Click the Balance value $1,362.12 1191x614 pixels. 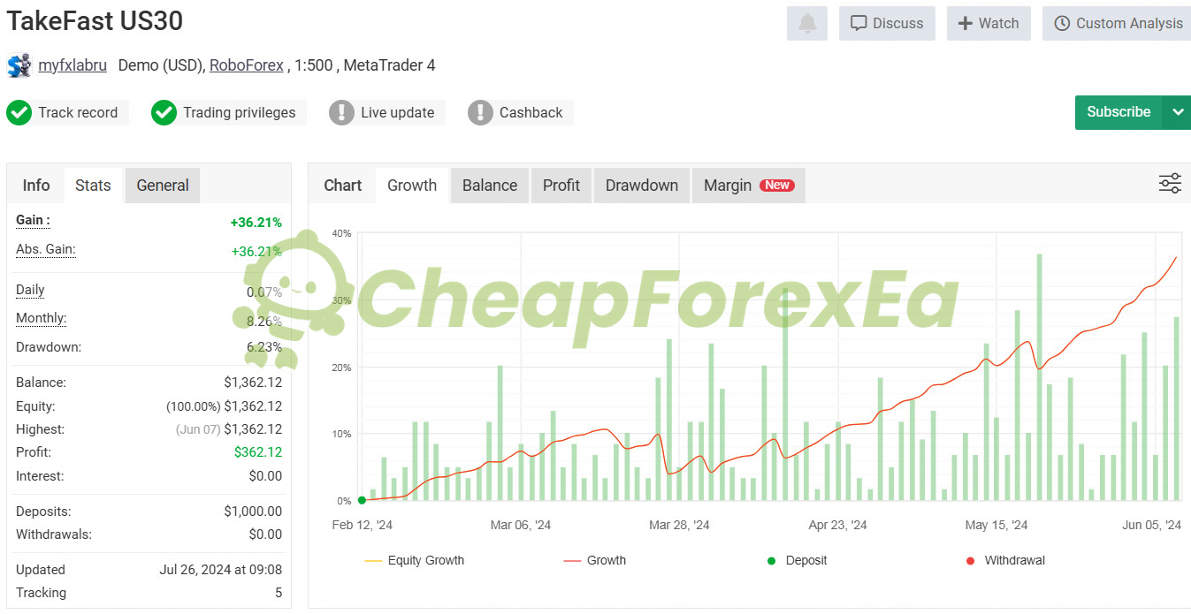tap(253, 383)
